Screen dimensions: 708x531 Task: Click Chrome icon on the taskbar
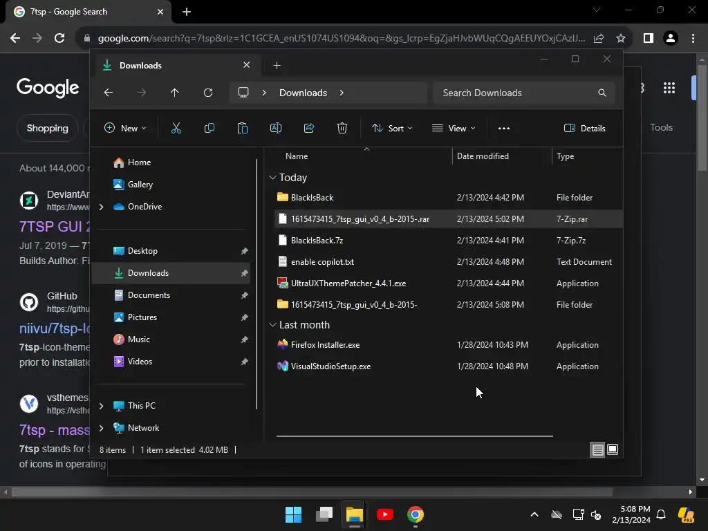click(416, 514)
